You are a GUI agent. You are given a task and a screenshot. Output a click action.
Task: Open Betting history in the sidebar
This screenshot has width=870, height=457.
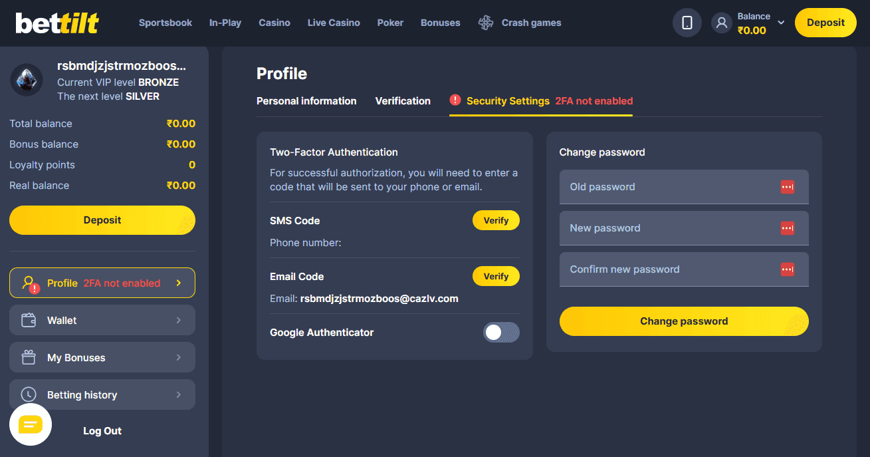click(102, 395)
